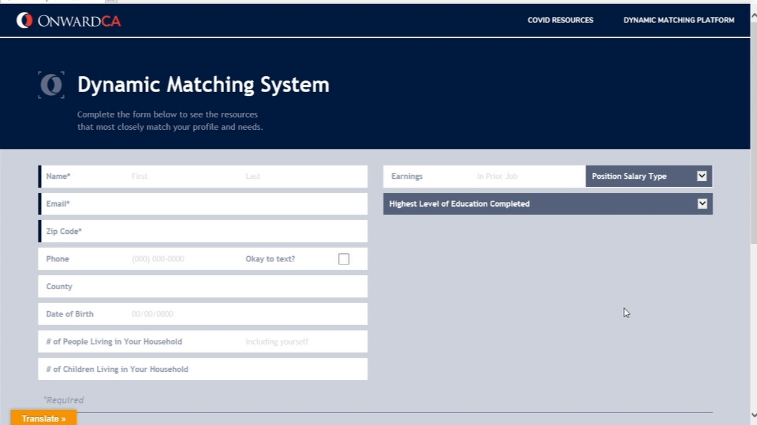Open the Dynamic Matching Platform menu item

pyautogui.click(x=678, y=20)
